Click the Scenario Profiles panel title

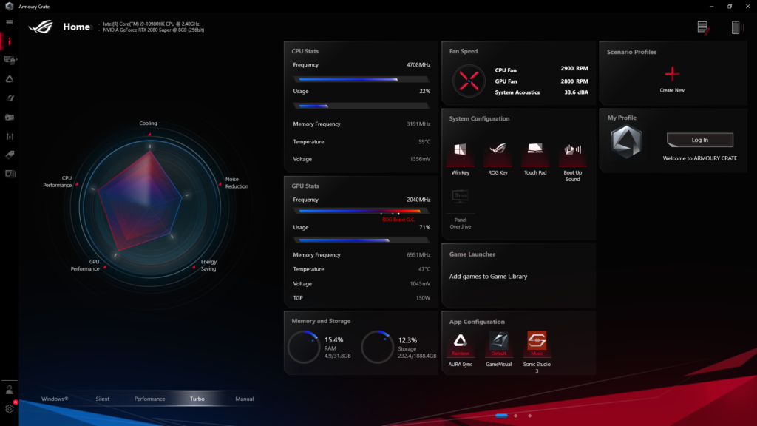[x=631, y=53]
